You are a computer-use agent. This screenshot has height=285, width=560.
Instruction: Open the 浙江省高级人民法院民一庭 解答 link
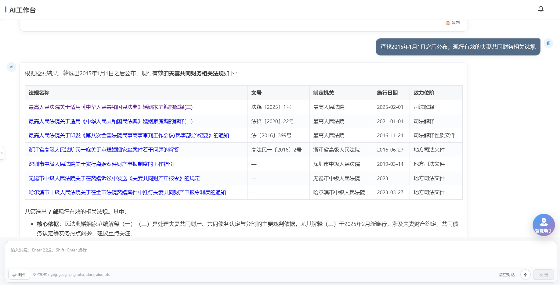click(104, 150)
